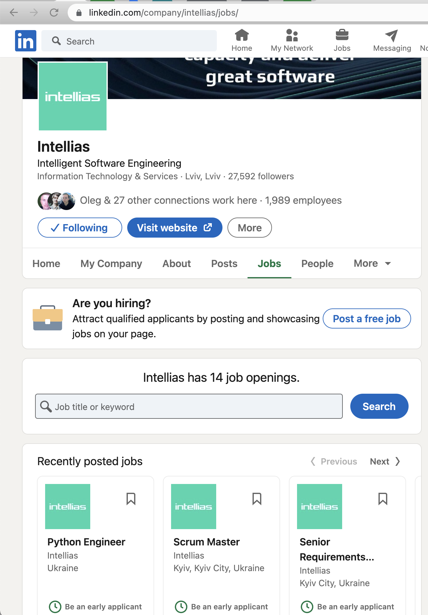This screenshot has width=428, height=615.
Task: Open the More button beside Visit website
Action: (x=249, y=228)
